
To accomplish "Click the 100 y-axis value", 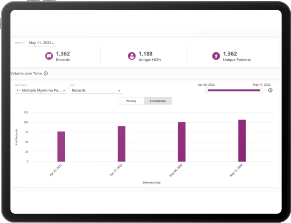I will 26,122.
